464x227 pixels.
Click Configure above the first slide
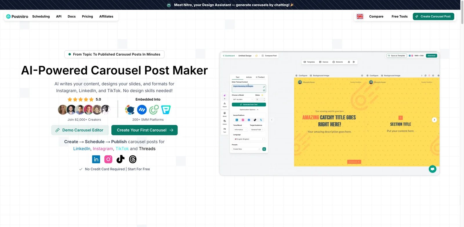(301, 75)
